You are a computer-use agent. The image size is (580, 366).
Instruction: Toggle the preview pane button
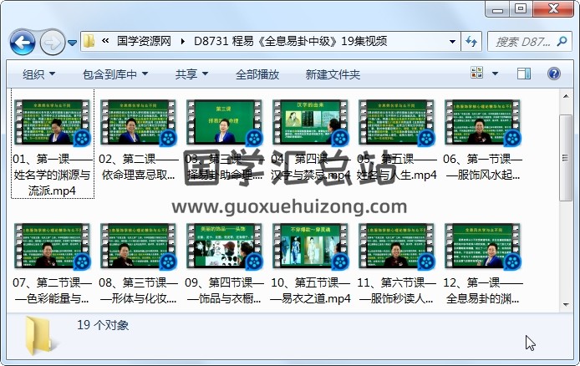pyautogui.click(x=523, y=74)
